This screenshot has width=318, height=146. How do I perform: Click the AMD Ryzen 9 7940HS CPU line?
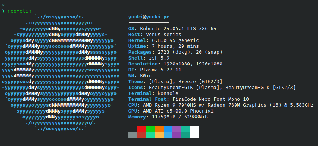pyautogui.click(x=221, y=105)
